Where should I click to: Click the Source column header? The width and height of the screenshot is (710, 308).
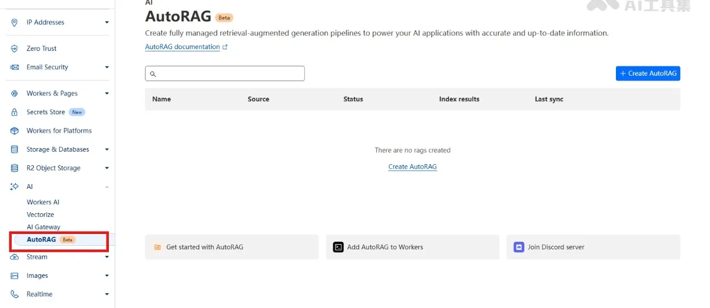[259, 100]
